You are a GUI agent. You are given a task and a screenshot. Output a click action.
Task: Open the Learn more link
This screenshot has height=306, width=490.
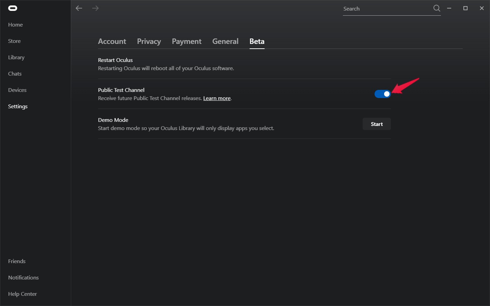click(217, 98)
